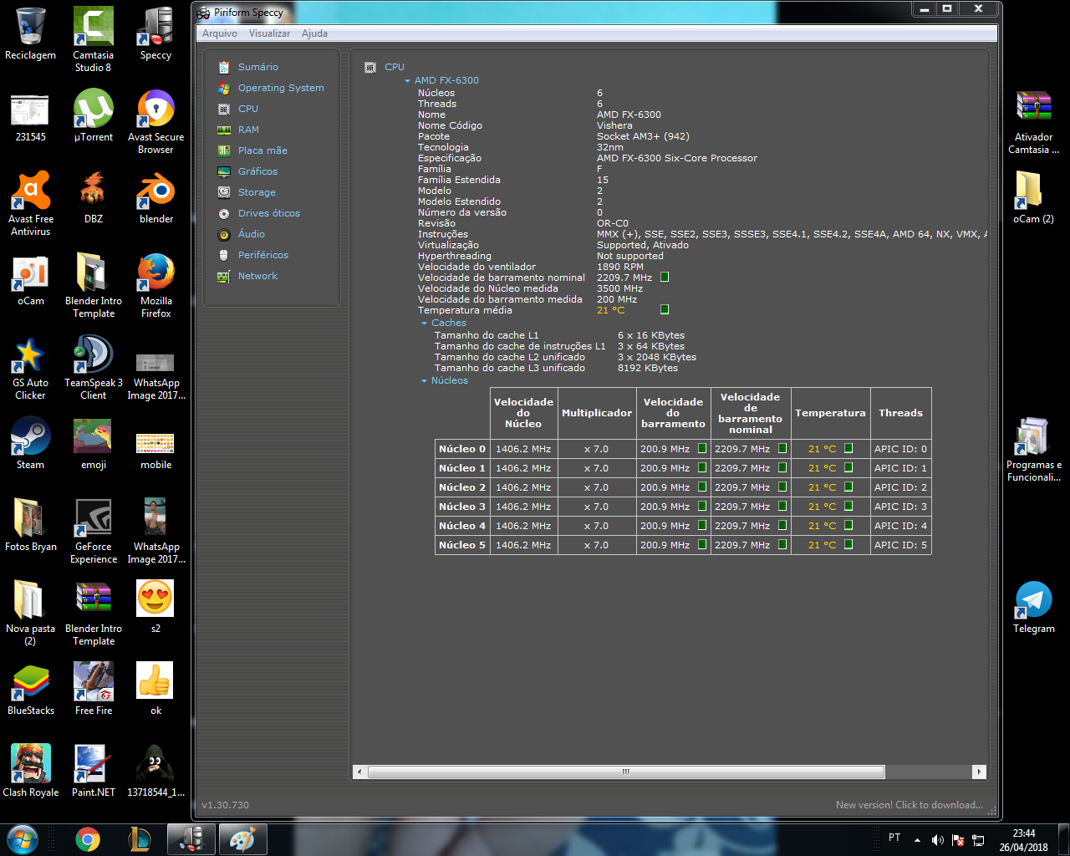Viewport: 1070px width, 856px height.
Task: Click Núcleo 1 nominal bus speed graph icon
Action: pos(782,467)
